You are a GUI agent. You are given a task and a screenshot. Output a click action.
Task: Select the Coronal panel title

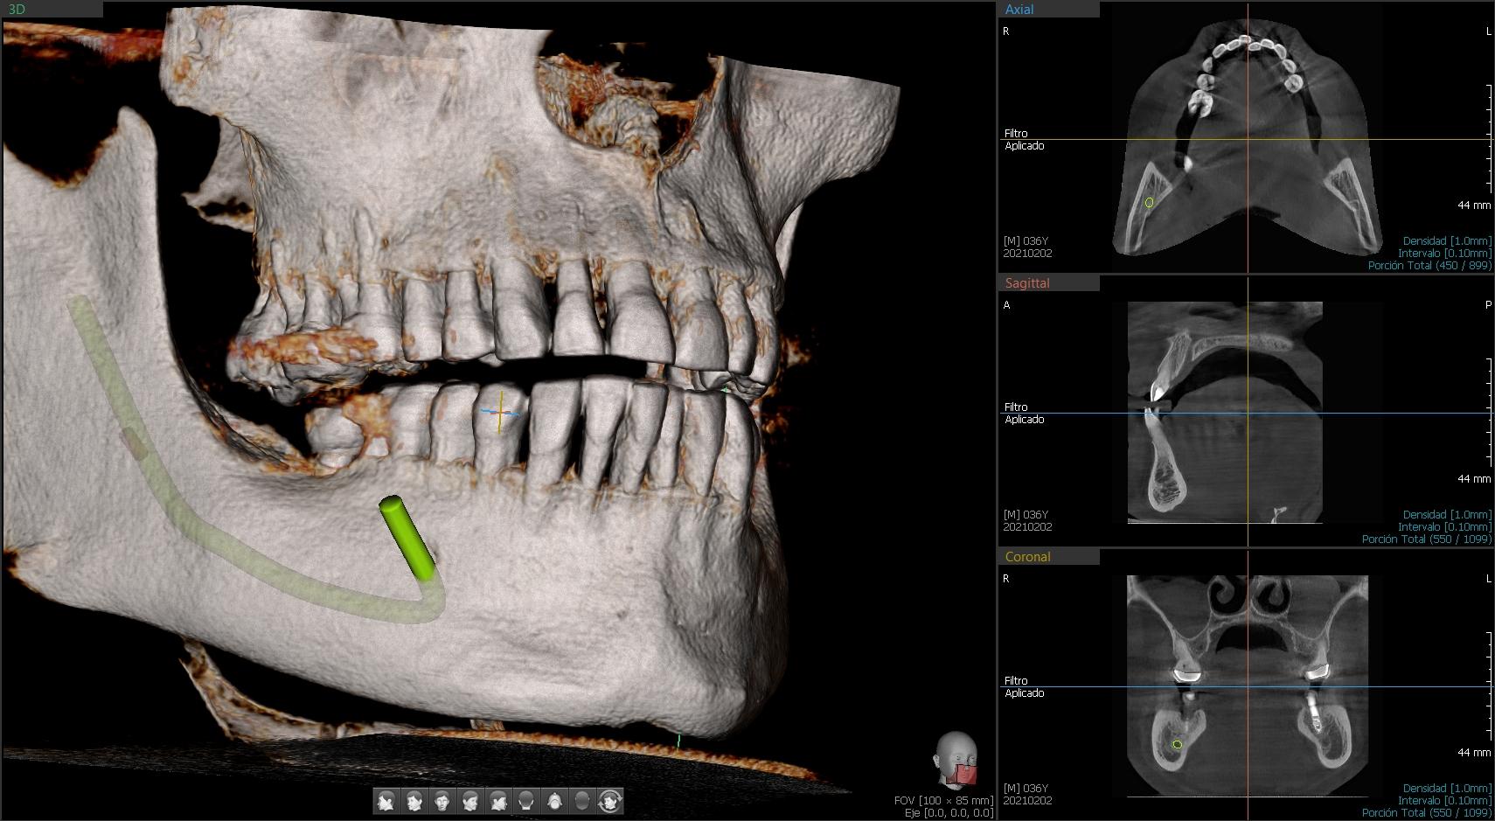pos(1027,557)
